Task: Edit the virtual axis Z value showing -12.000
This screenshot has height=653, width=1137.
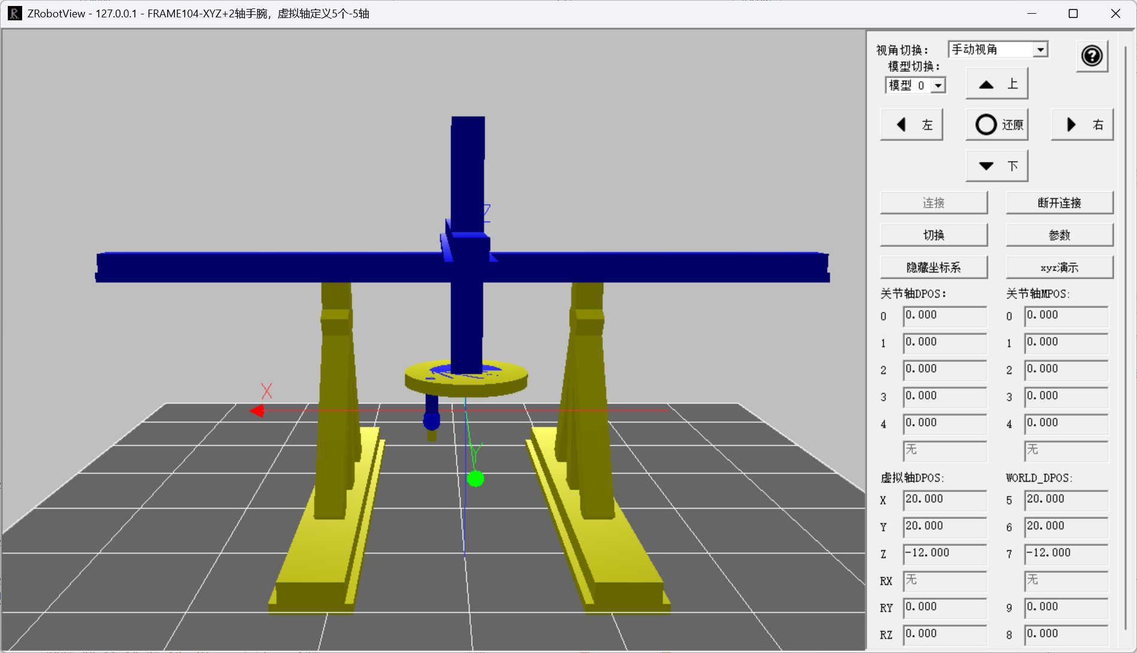Action: pos(945,553)
